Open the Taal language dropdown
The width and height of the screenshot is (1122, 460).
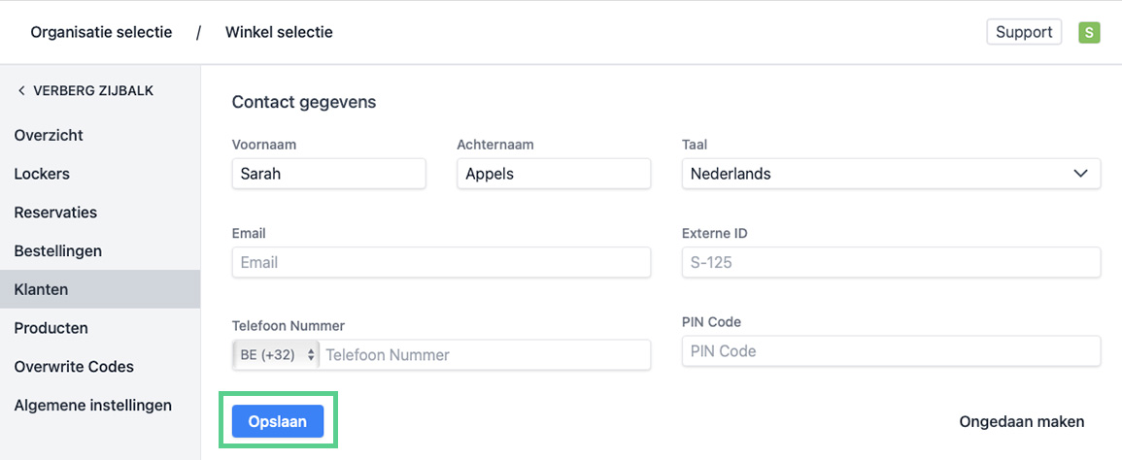[x=891, y=174]
